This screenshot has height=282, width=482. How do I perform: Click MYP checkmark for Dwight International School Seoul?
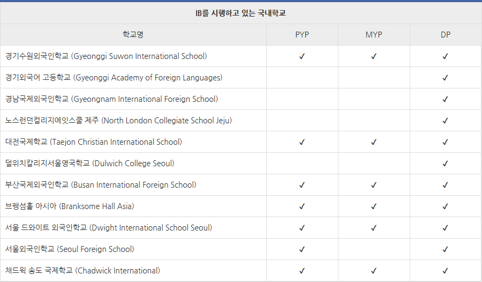click(x=373, y=228)
